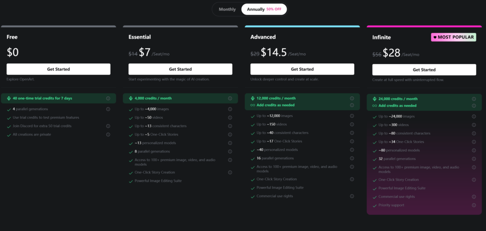Click 'Start experimenting with the magic of AI creation.'
Viewport: 486px width, 231px height.
[169, 79]
